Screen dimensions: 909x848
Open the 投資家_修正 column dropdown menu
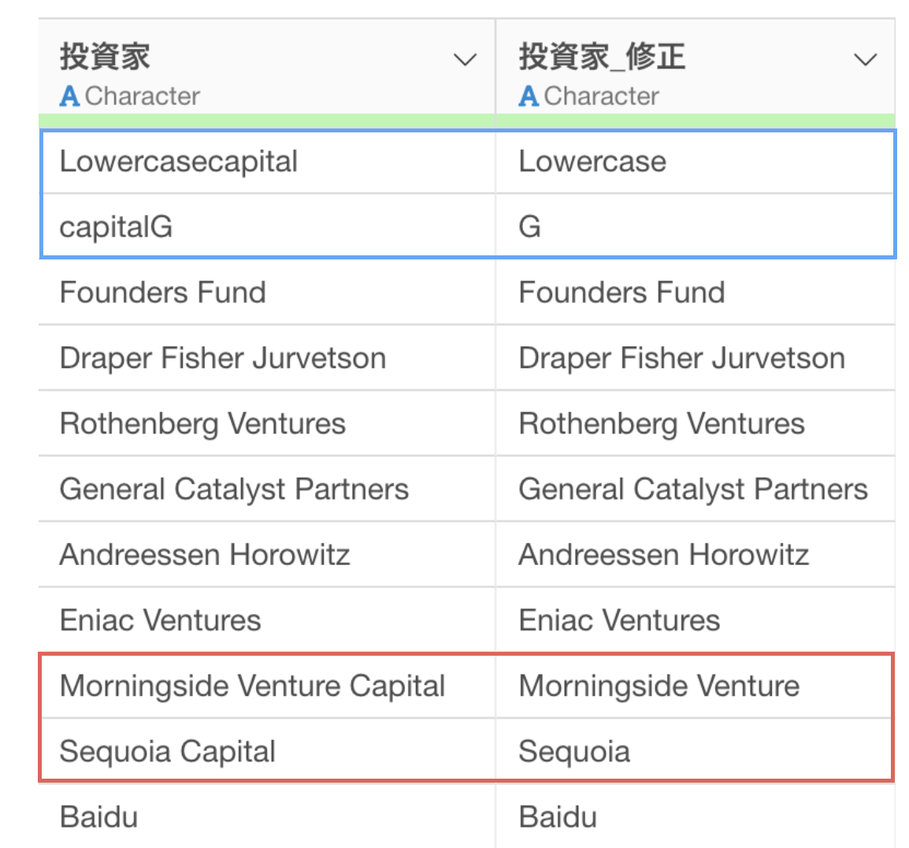[x=865, y=59]
